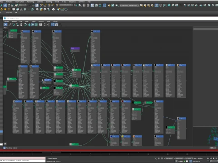Click the round clock icon in second toolbar row

(66, 9)
